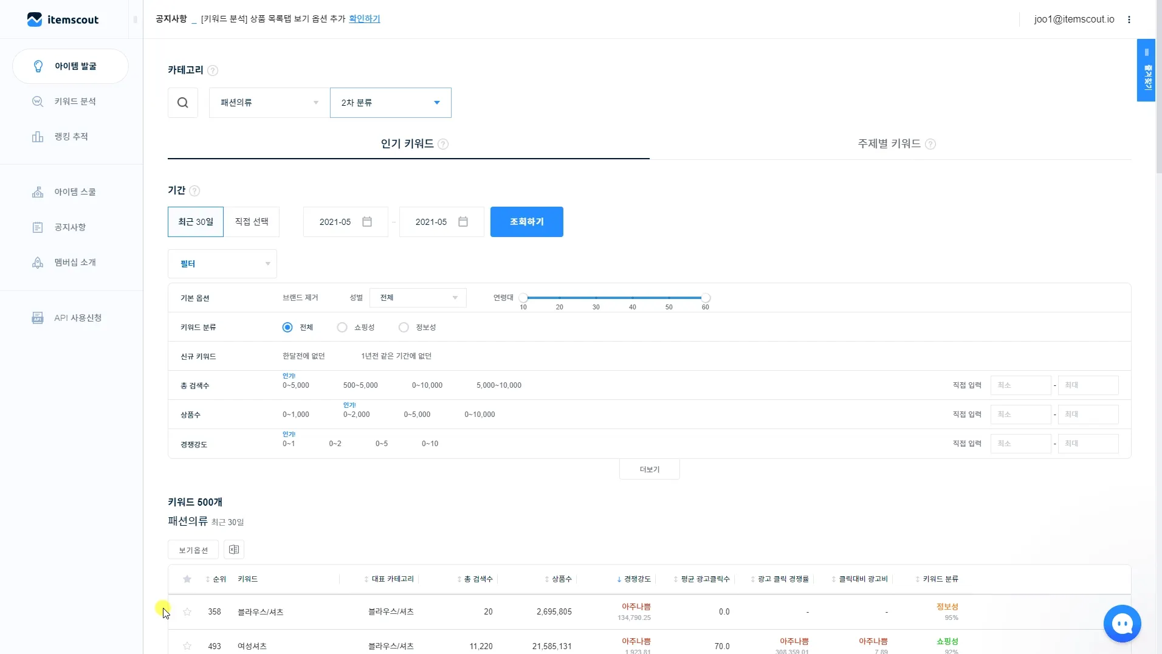Sort by 상품수 column

559,579
